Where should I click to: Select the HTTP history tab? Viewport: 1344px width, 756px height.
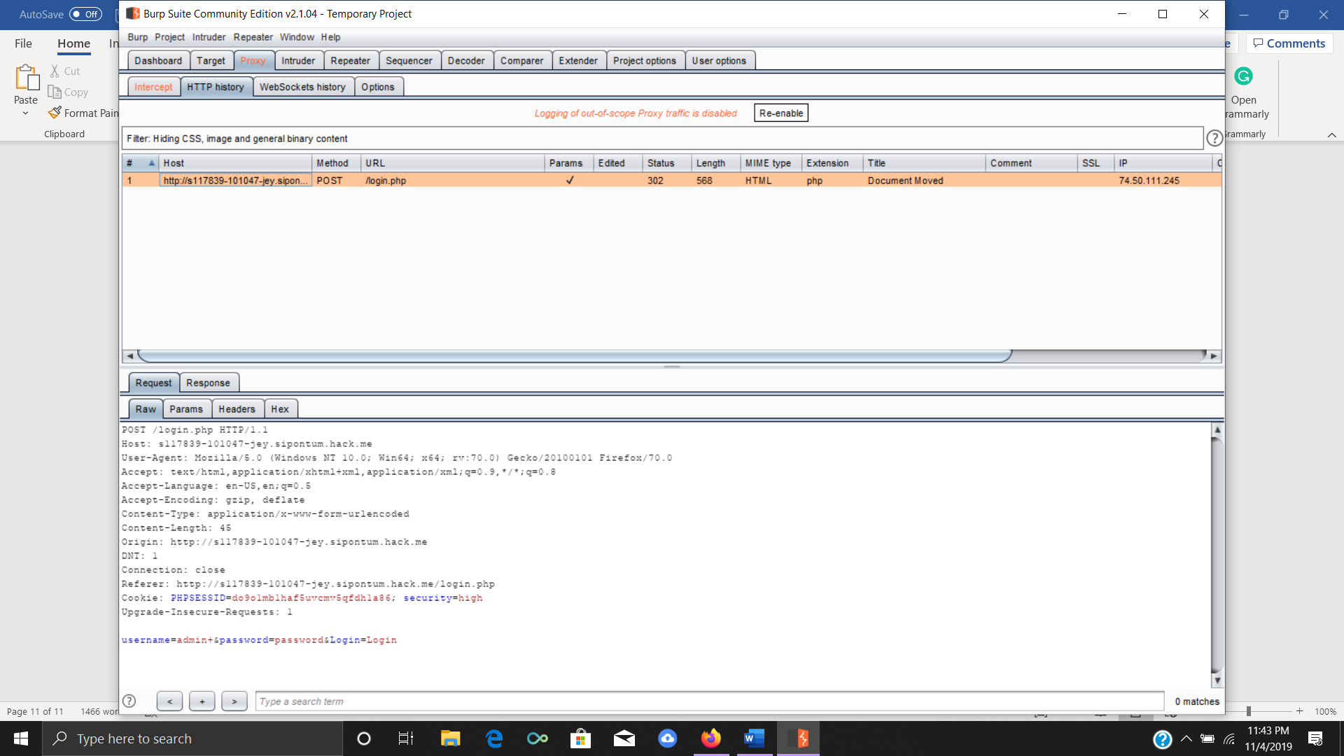(216, 87)
